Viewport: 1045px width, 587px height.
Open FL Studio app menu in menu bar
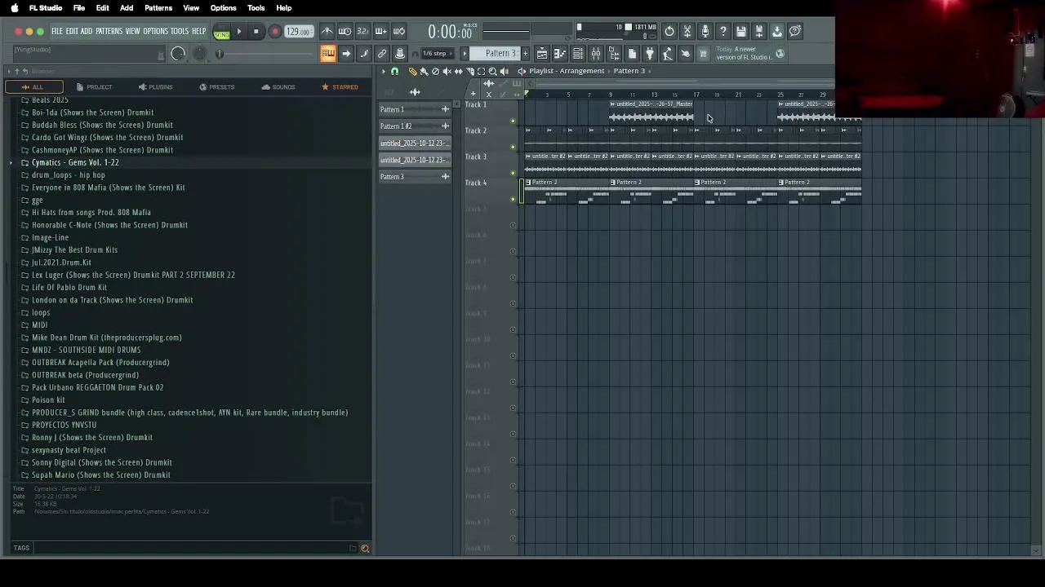click(46, 7)
